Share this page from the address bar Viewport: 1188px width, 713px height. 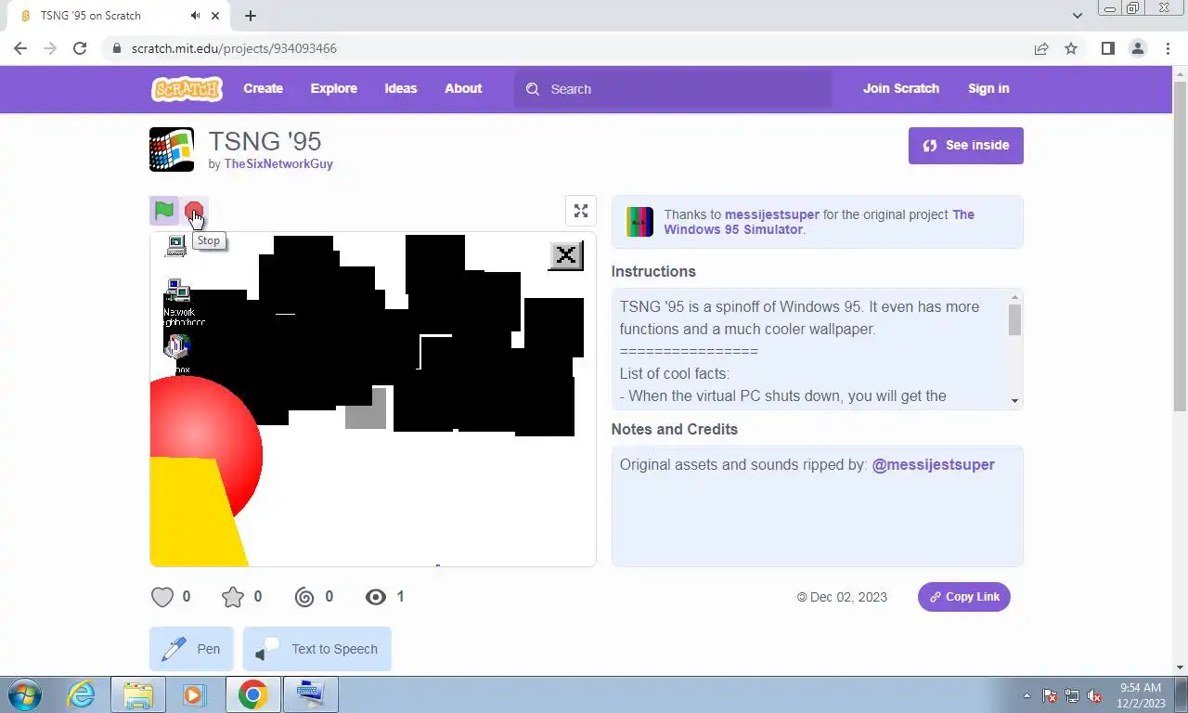1041,48
